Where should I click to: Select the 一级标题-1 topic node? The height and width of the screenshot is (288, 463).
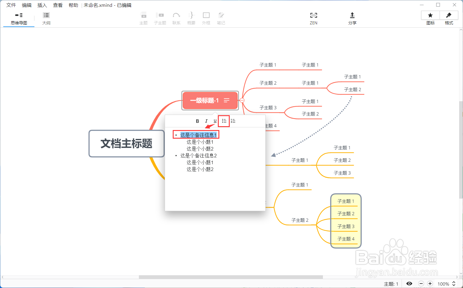coord(210,100)
